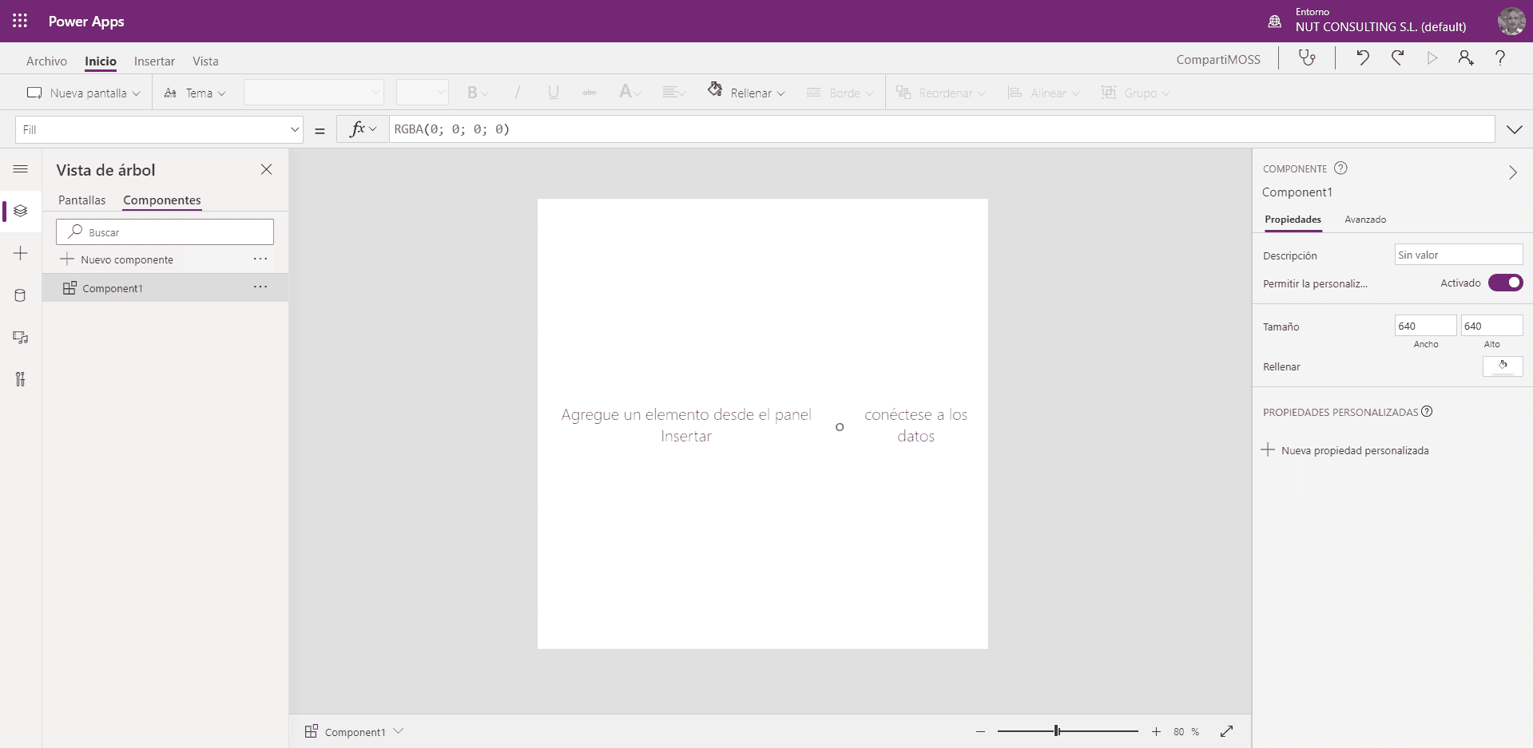
Task: Open the environment selector icon
Action: point(1275,22)
